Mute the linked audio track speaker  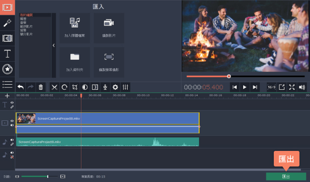pyautogui.click(x=12, y=140)
